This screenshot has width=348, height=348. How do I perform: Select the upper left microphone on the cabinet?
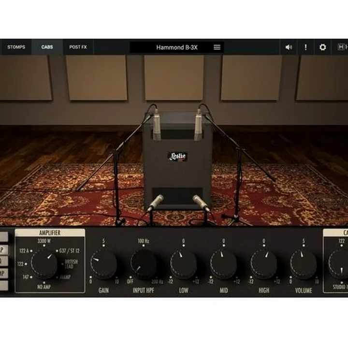(157, 125)
